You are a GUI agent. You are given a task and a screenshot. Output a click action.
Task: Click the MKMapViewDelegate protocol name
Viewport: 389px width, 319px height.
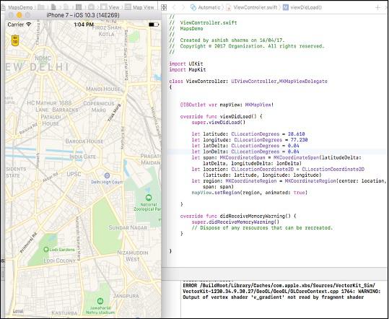click(303, 82)
